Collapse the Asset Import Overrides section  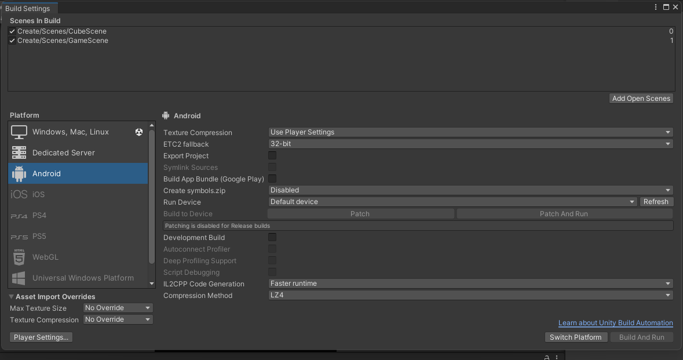[x=12, y=296]
